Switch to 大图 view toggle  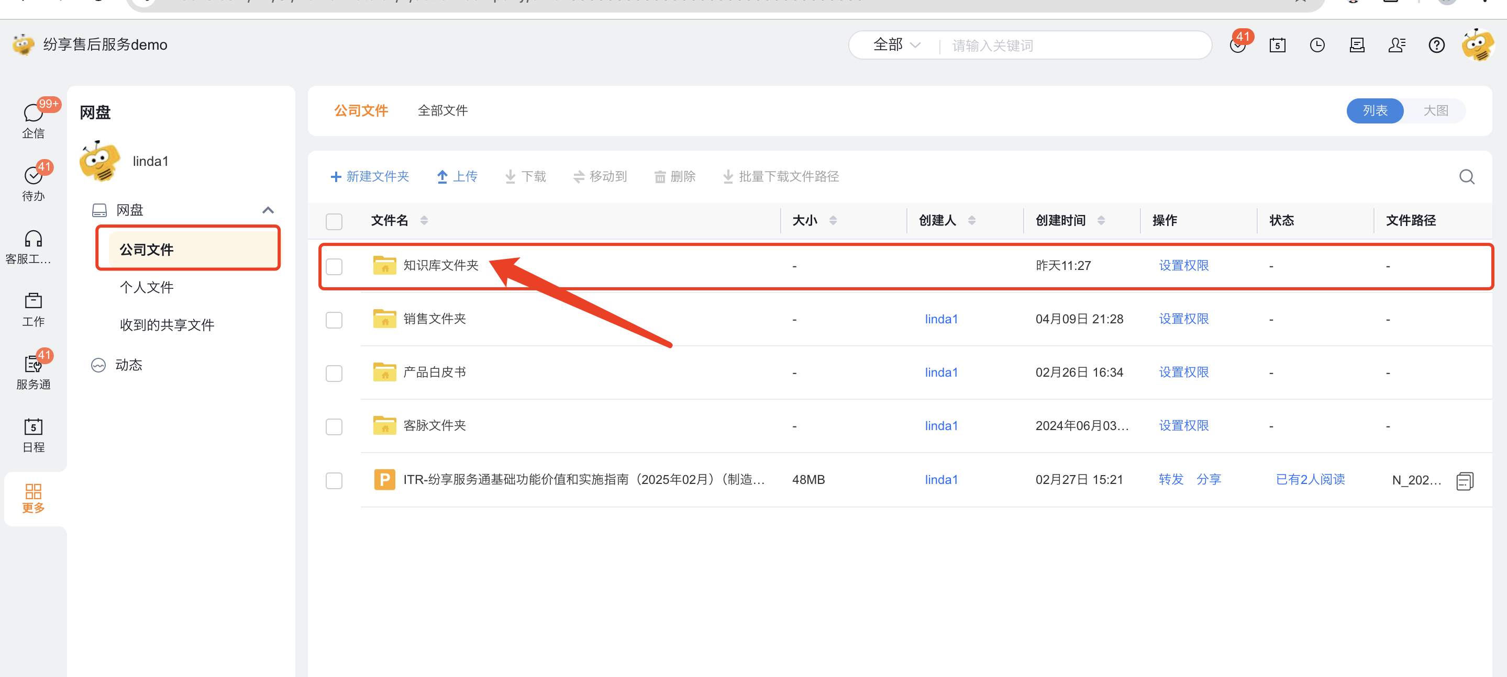[1435, 110]
